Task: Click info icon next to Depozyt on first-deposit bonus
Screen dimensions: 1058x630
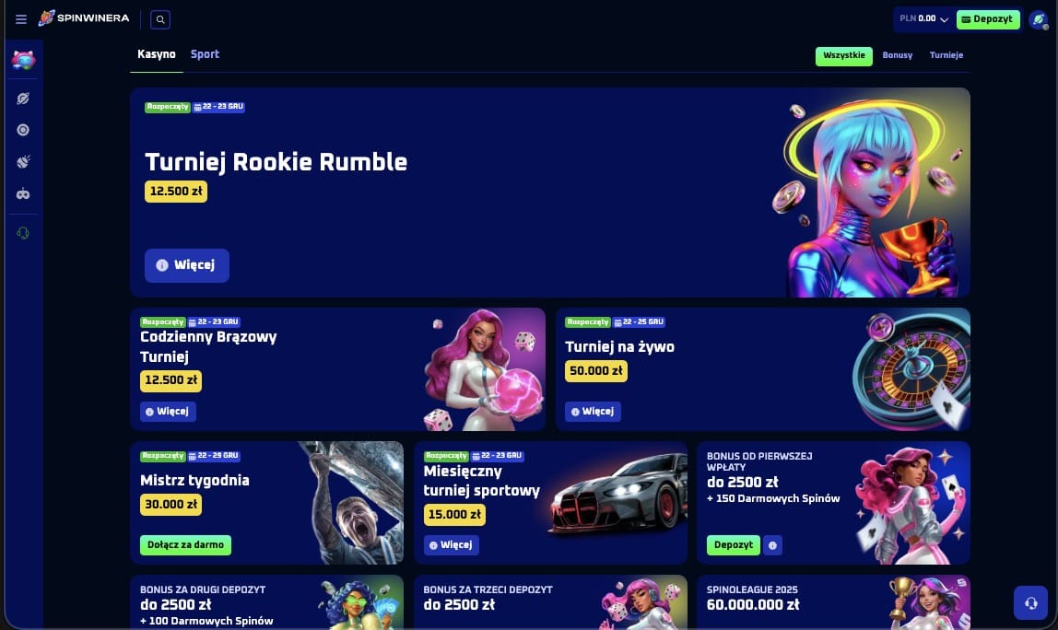Action: [772, 545]
